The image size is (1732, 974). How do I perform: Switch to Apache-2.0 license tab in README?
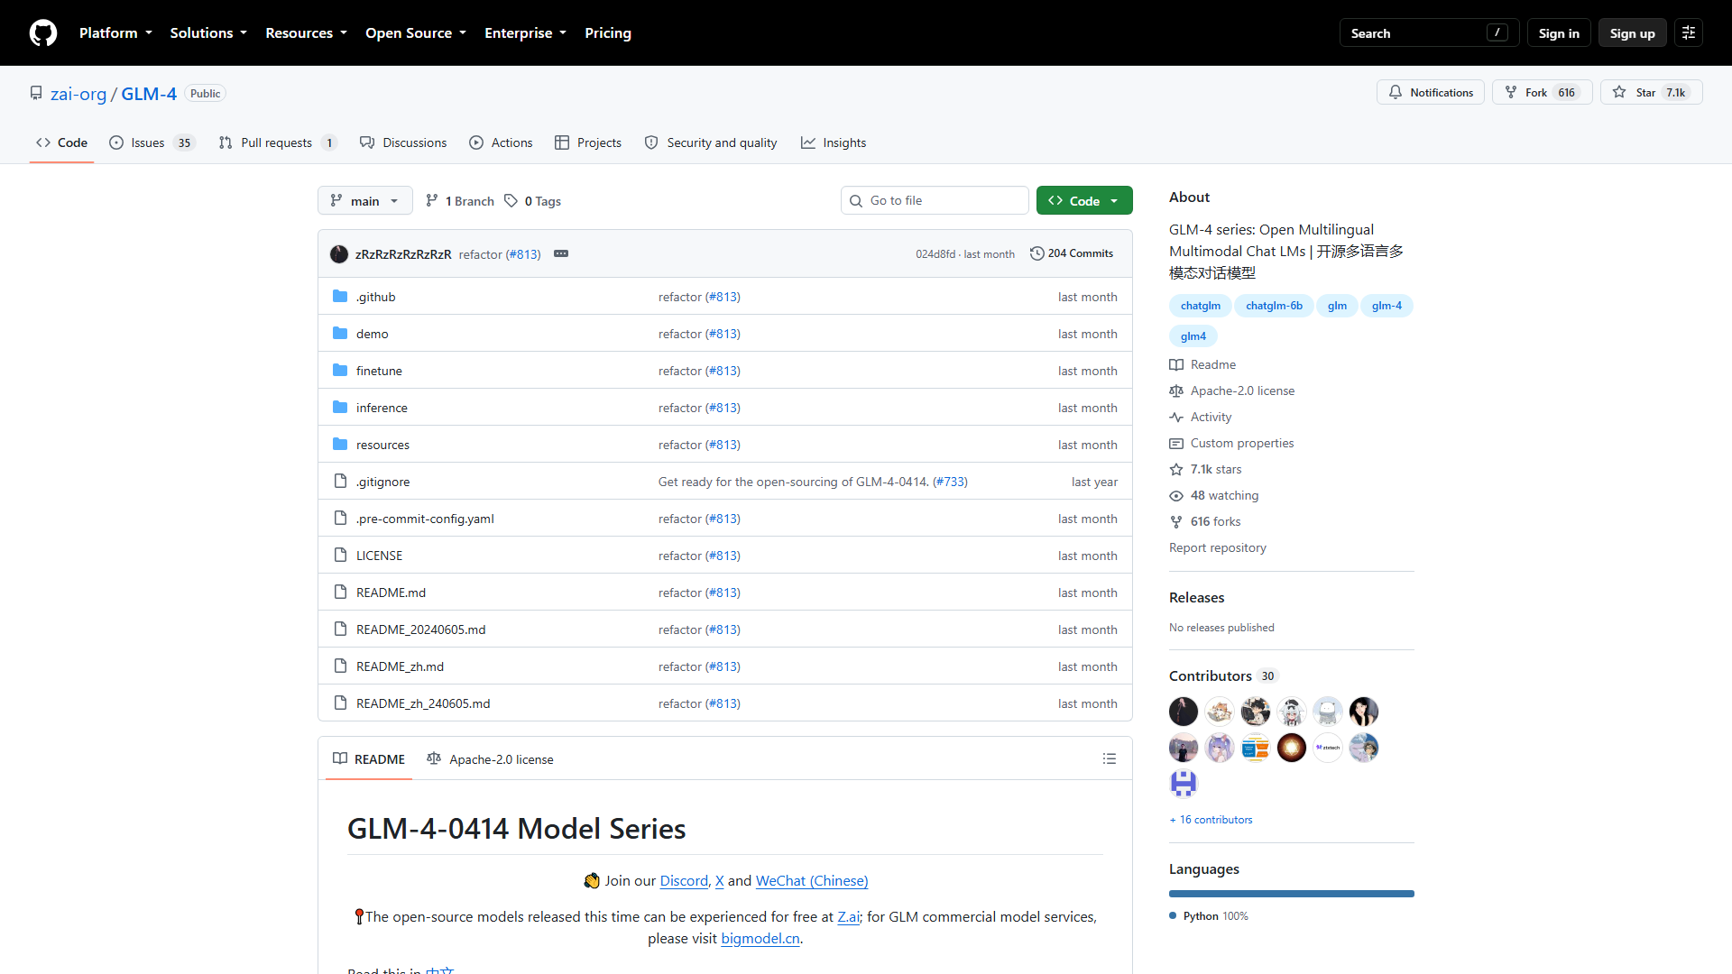pos(490,759)
